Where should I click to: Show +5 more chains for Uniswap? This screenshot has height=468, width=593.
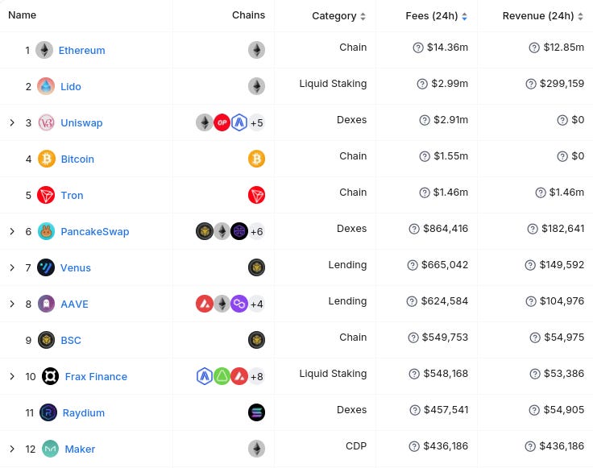[257, 123]
